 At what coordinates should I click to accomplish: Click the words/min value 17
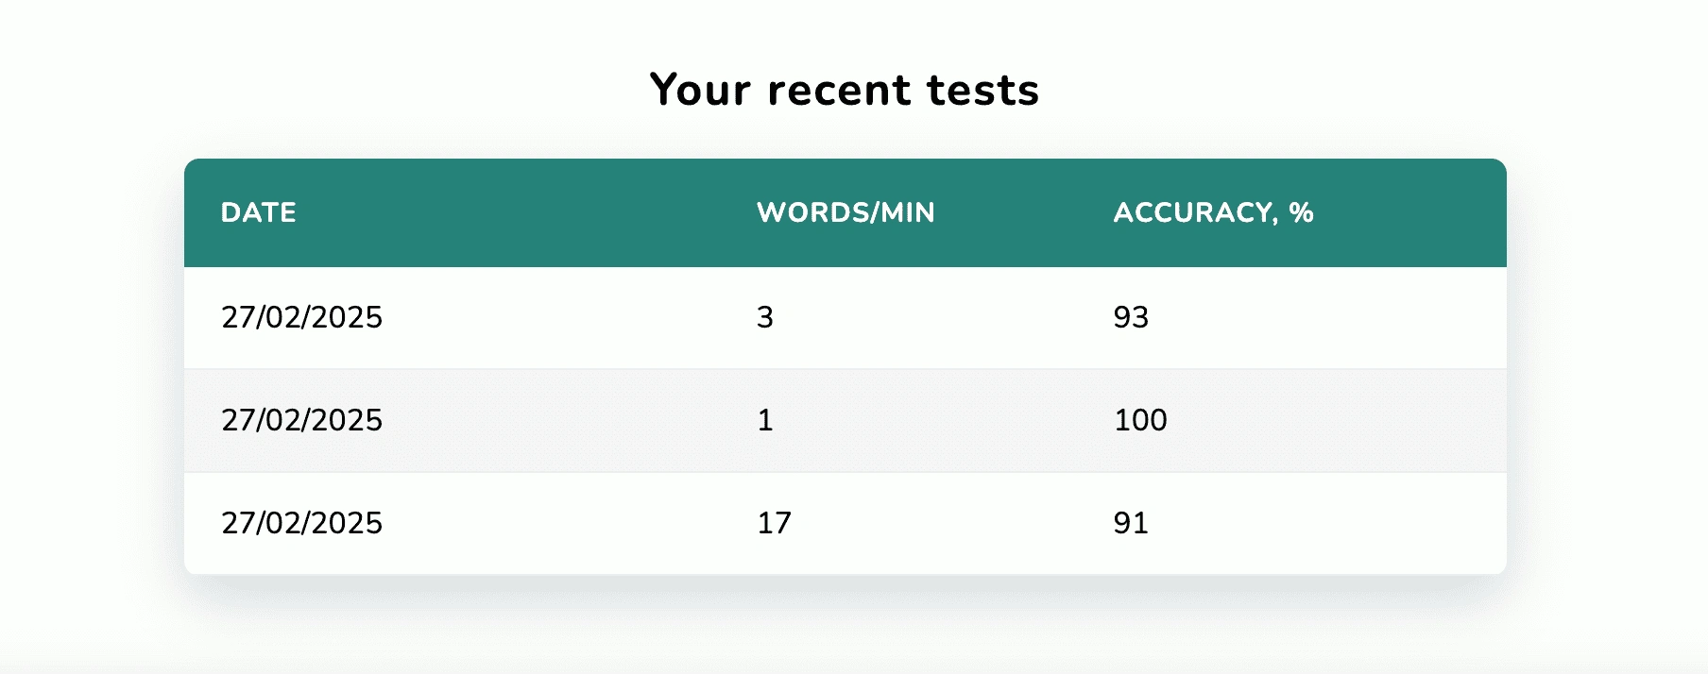774,523
